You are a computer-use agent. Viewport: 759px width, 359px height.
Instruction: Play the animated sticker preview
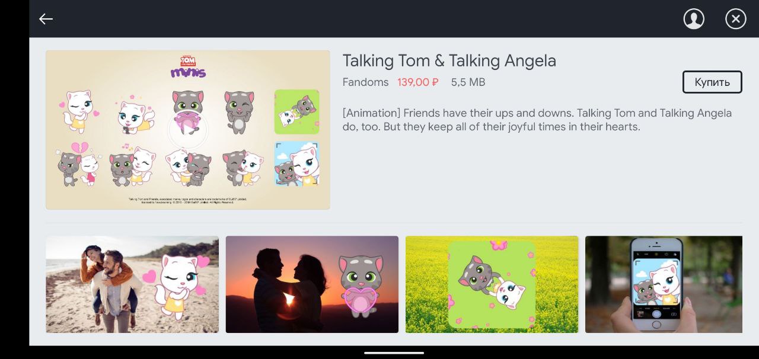pos(187,130)
